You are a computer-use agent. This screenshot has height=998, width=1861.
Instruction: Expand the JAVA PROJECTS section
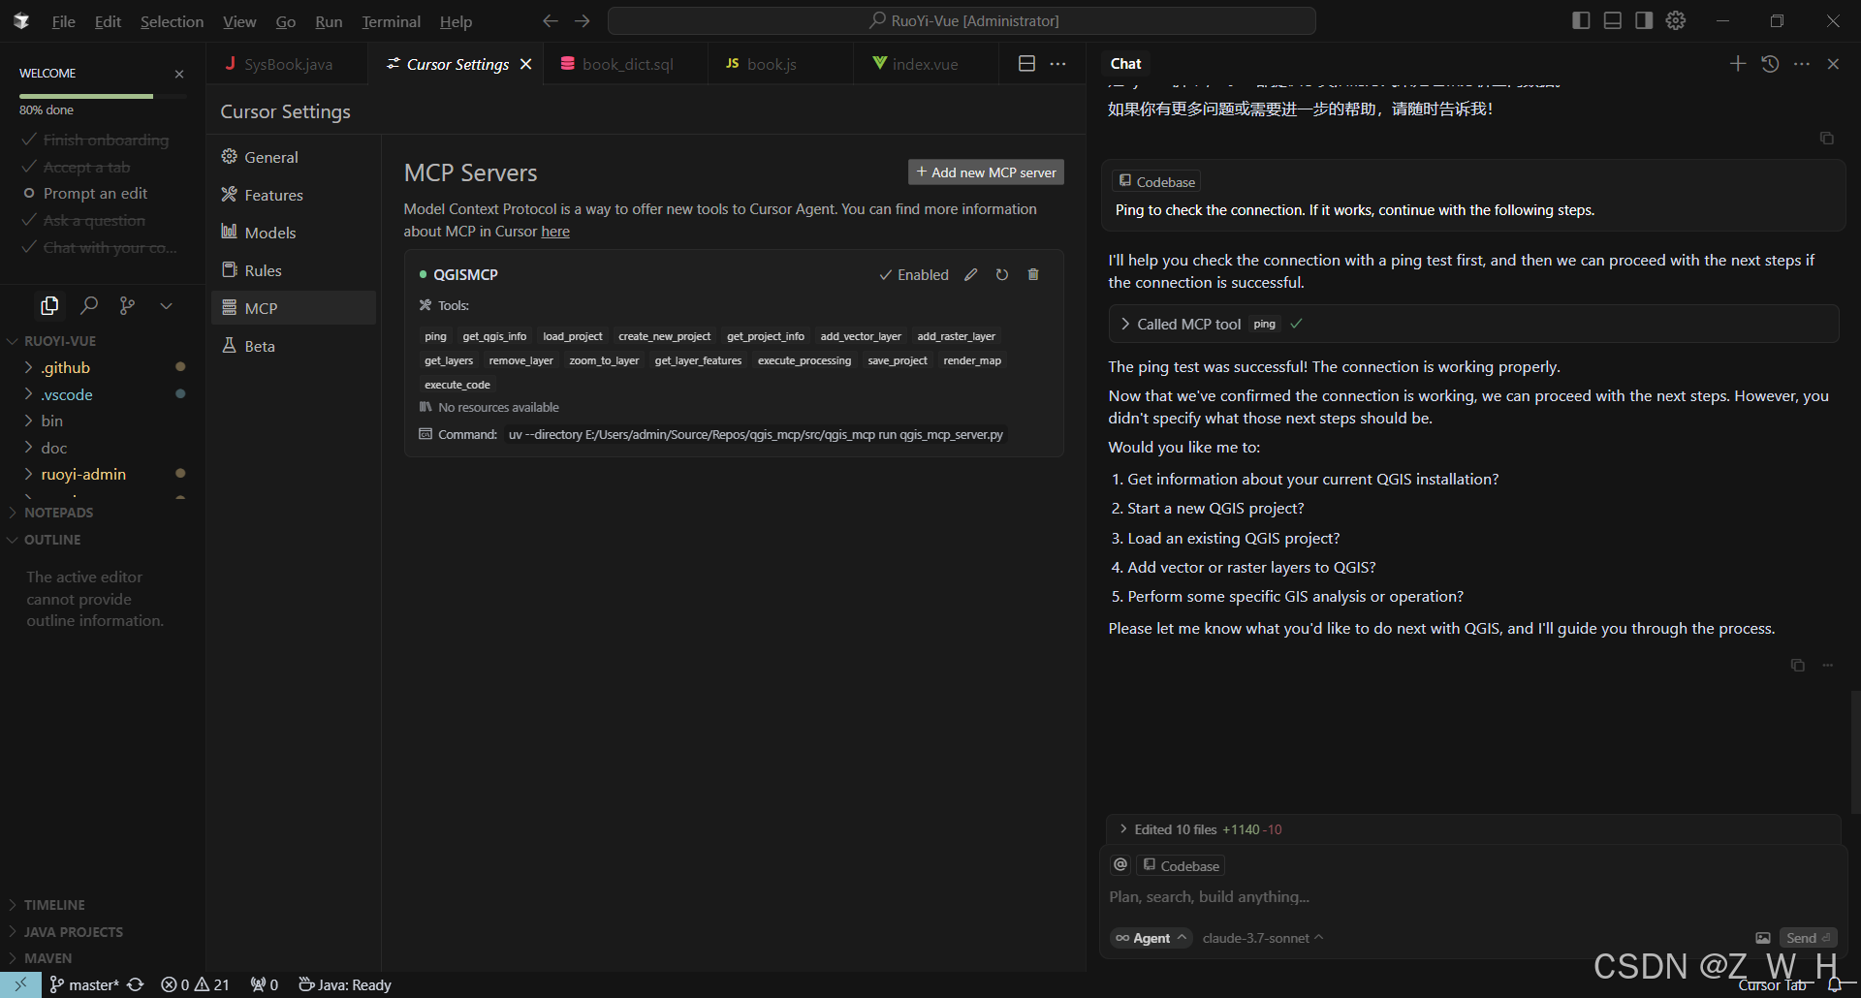[x=102, y=932]
